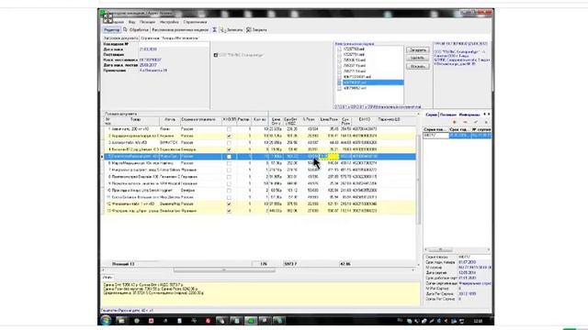Viewport: 588px width, 330px height.
Task: Click the red remove-series icon in right panel
Action: 465,122
